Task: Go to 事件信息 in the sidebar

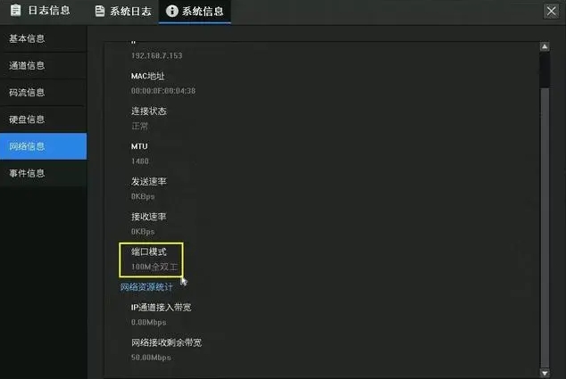Action: point(44,173)
